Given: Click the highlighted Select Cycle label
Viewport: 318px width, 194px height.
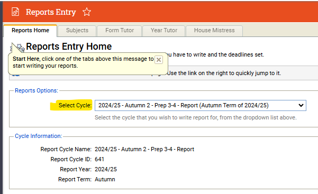Looking at the screenshot, I should 75,105.
